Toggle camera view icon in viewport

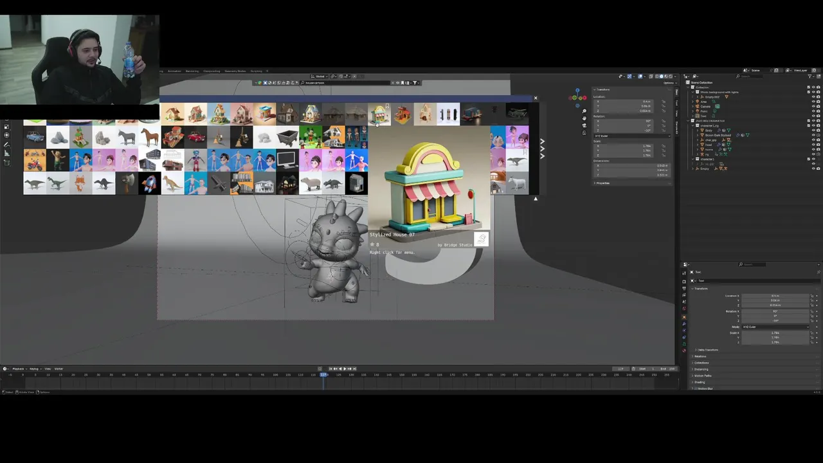pyautogui.click(x=584, y=125)
